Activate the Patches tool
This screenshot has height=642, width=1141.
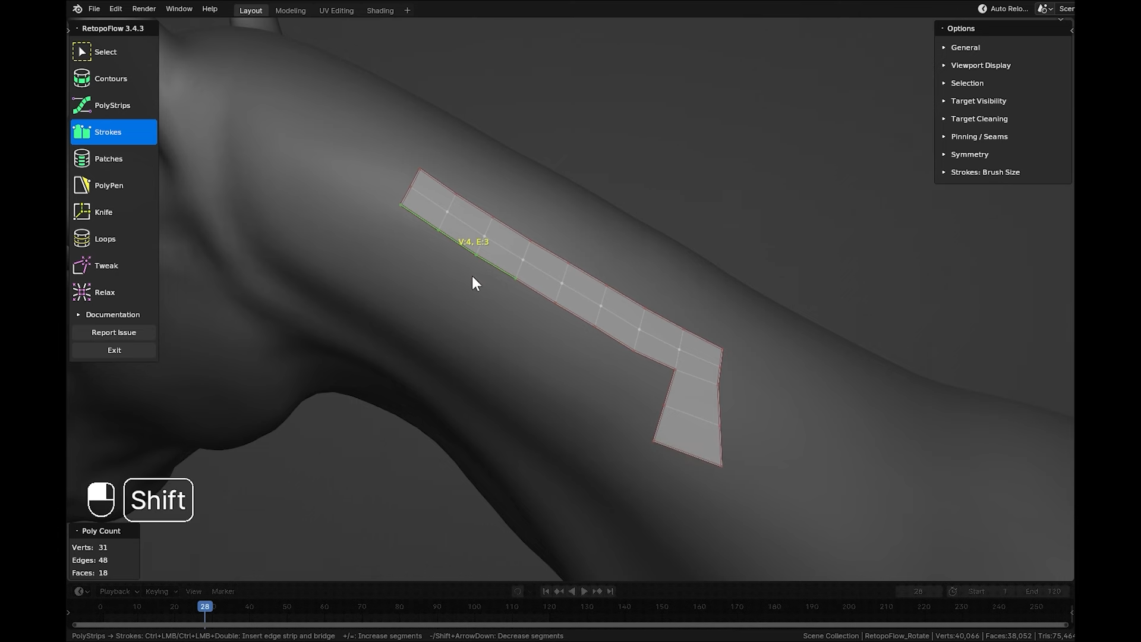click(x=109, y=158)
